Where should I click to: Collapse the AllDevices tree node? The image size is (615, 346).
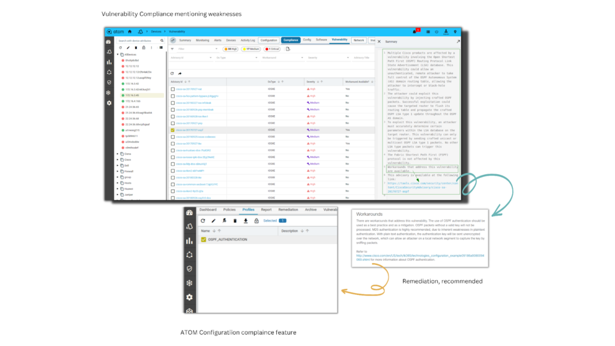(x=118, y=55)
